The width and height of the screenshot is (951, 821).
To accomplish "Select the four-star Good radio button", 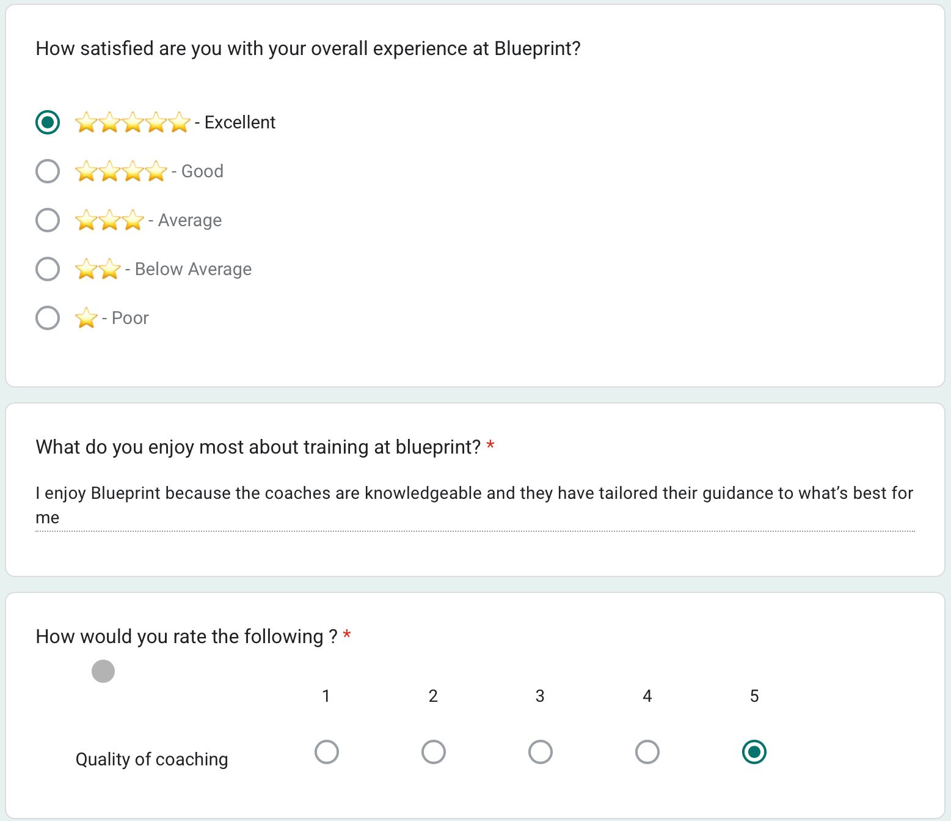I will [48, 171].
